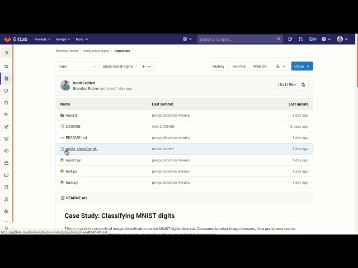The height and width of the screenshot is (268, 358).
Task: Open Analytics chart icon in sidebar
Action: click(7, 175)
